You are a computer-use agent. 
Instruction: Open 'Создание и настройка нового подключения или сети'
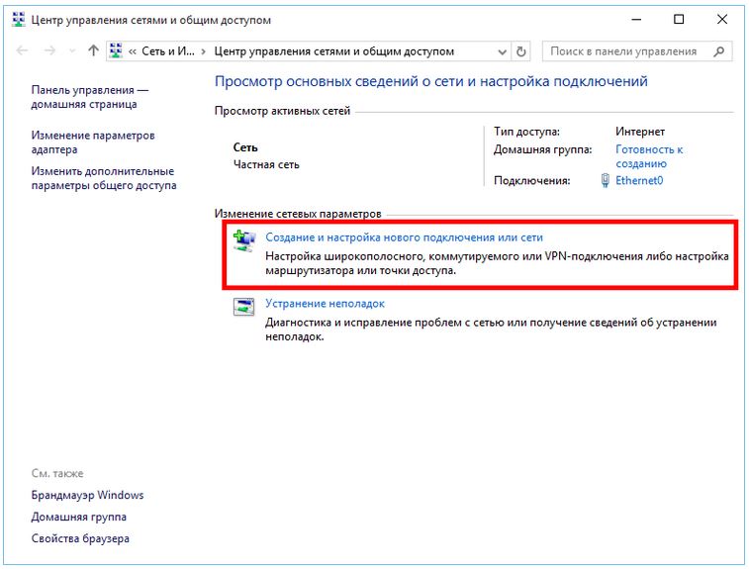pyautogui.click(x=404, y=237)
